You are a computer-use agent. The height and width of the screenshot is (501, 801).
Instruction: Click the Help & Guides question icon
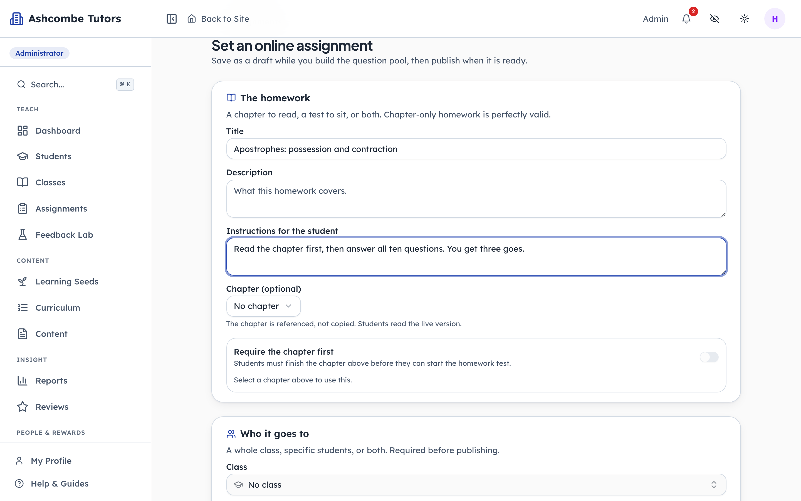[19, 483]
